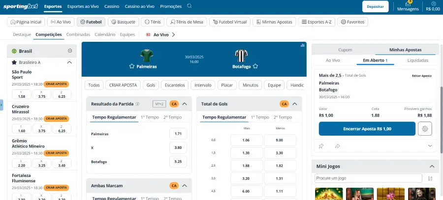Switch to Cupom tab
This screenshot has height=200, width=443.
[345, 50]
